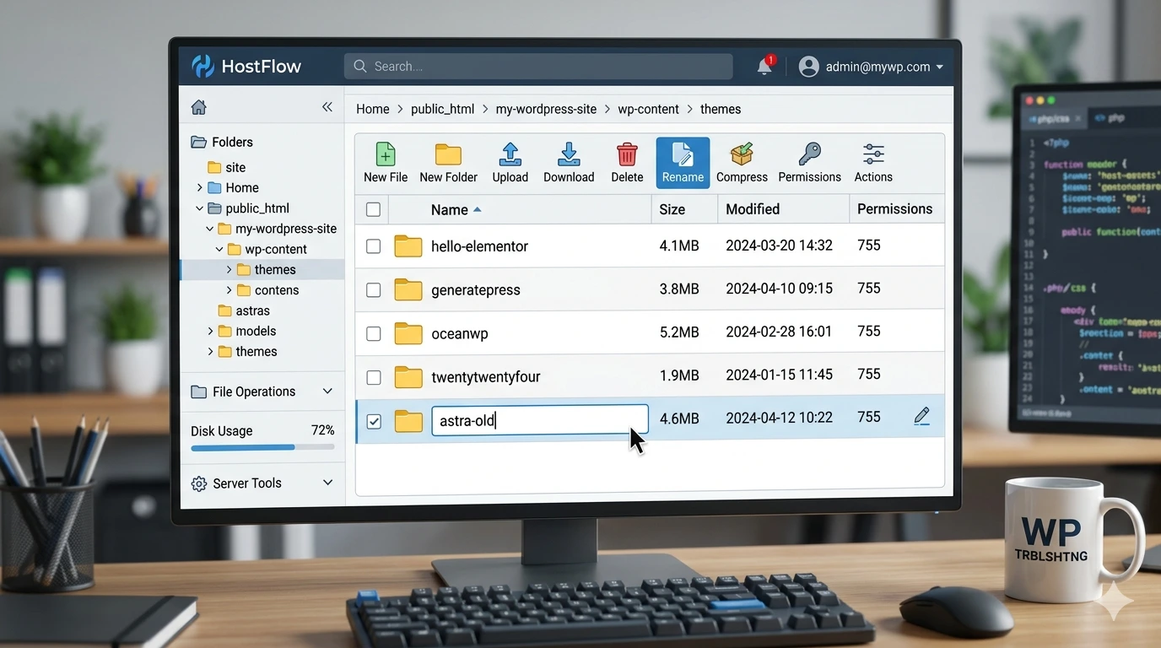This screenshot has height=648, width=1161.
Task: Expand the selected themes tree node arrow
Action: tap(229, 269)
